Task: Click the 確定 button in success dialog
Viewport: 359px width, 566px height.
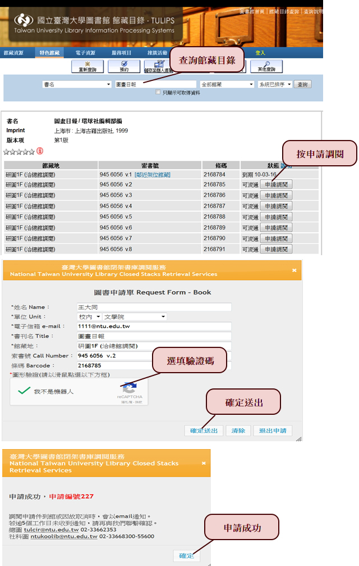Action: [187, 555]
